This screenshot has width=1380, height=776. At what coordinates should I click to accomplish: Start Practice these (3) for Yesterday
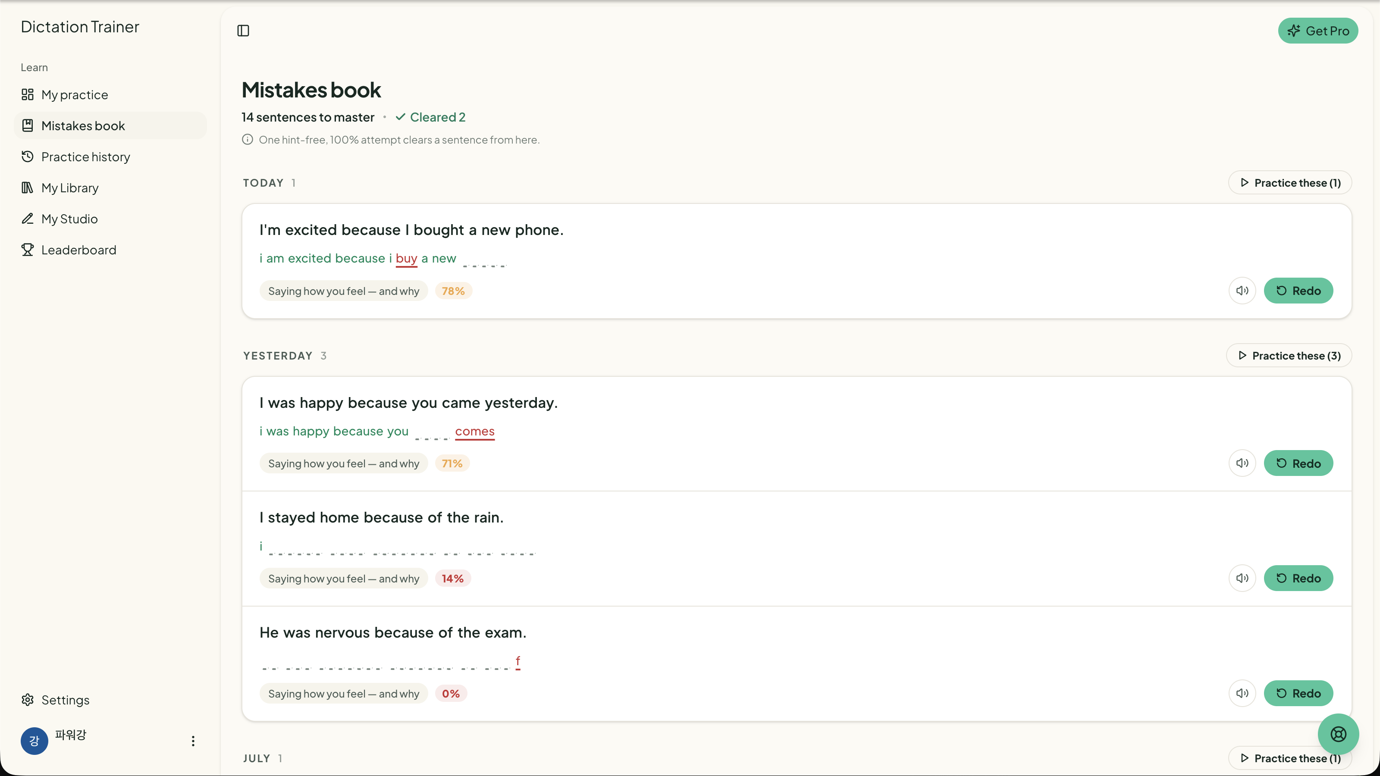[x=1289, y=356]
